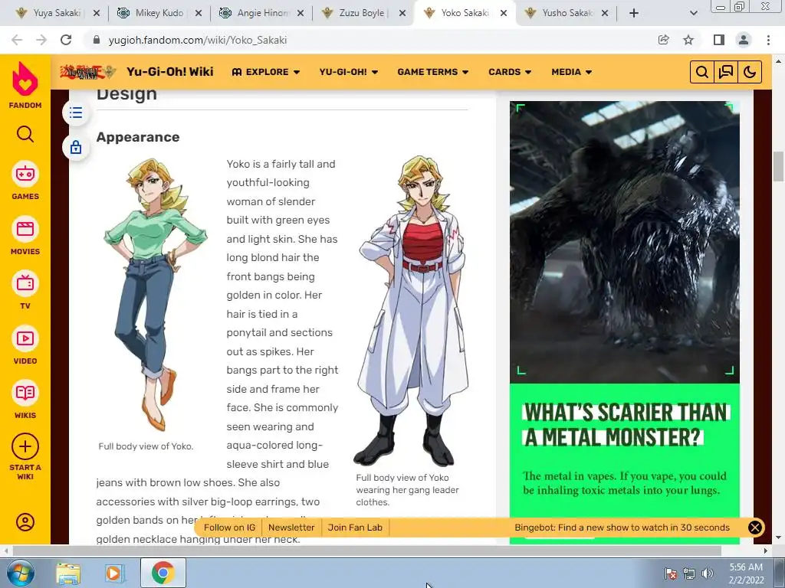This screenshot has width=785, height=588.
Task: Click the network tray icon
Action: pos(689,573)
